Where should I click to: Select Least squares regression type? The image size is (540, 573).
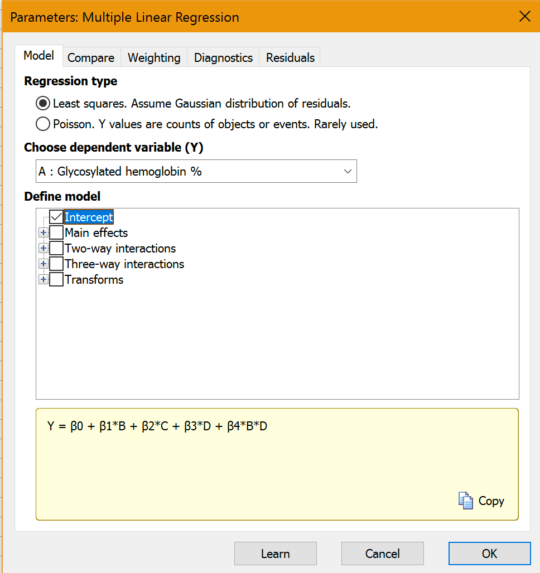click(43, 104)
